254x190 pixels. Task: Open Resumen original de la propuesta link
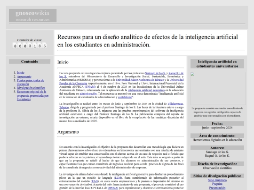32,96
